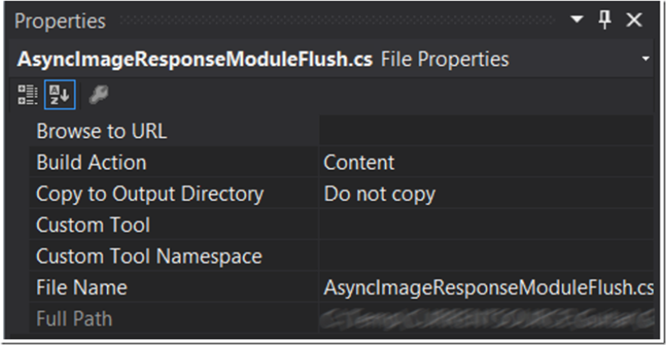The image size is (666, 345).
Task: Click the Property Pages wrench icon
Action: [99, 94]
